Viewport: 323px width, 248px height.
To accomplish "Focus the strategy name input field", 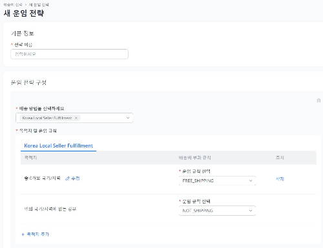I will [x=69, y=54].
